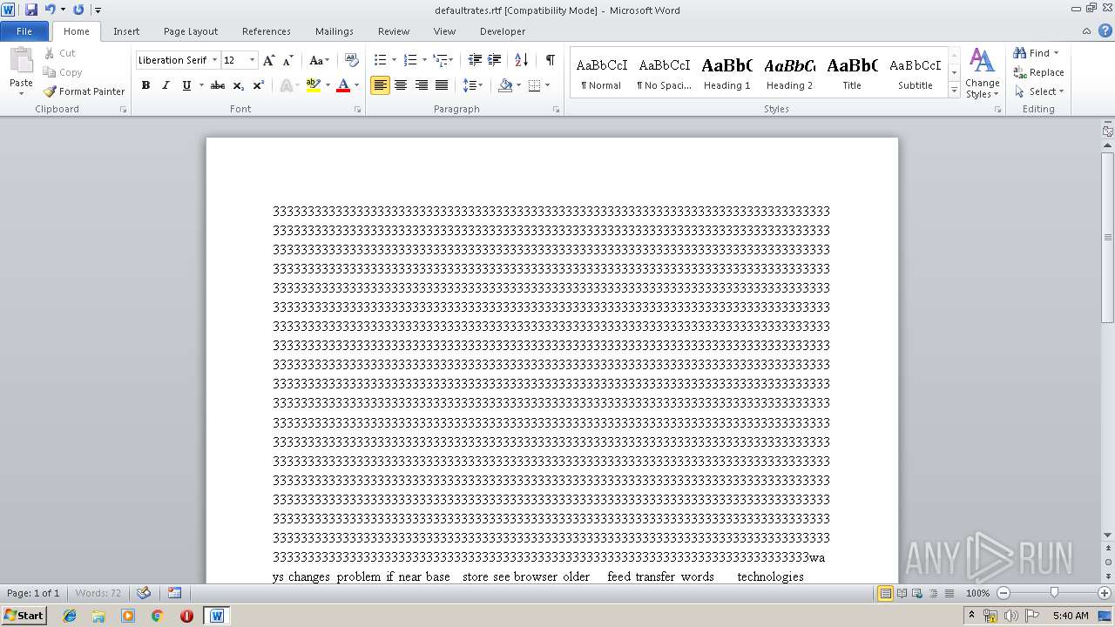Click the Save icon in quick access toolbar
1115x627 pixels.
tap(31, 10)
